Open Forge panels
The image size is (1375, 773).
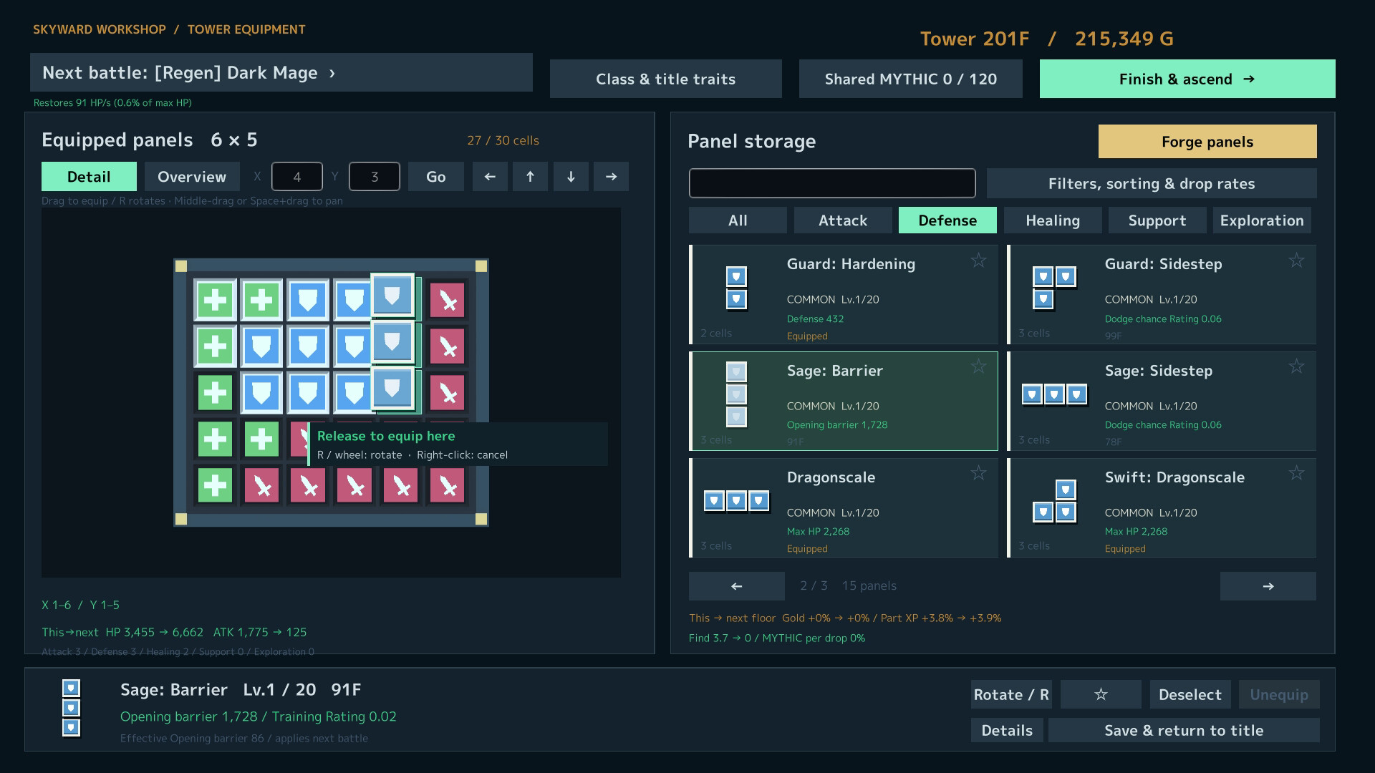1207,142
